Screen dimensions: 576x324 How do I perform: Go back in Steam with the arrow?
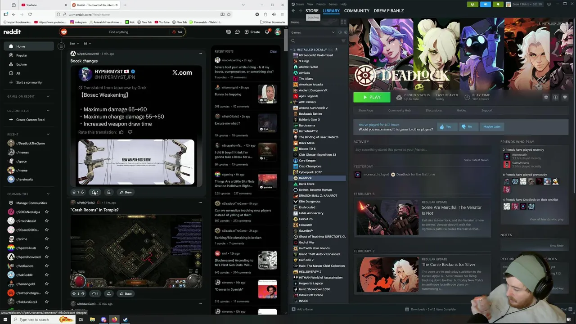[x=293, y=10]
